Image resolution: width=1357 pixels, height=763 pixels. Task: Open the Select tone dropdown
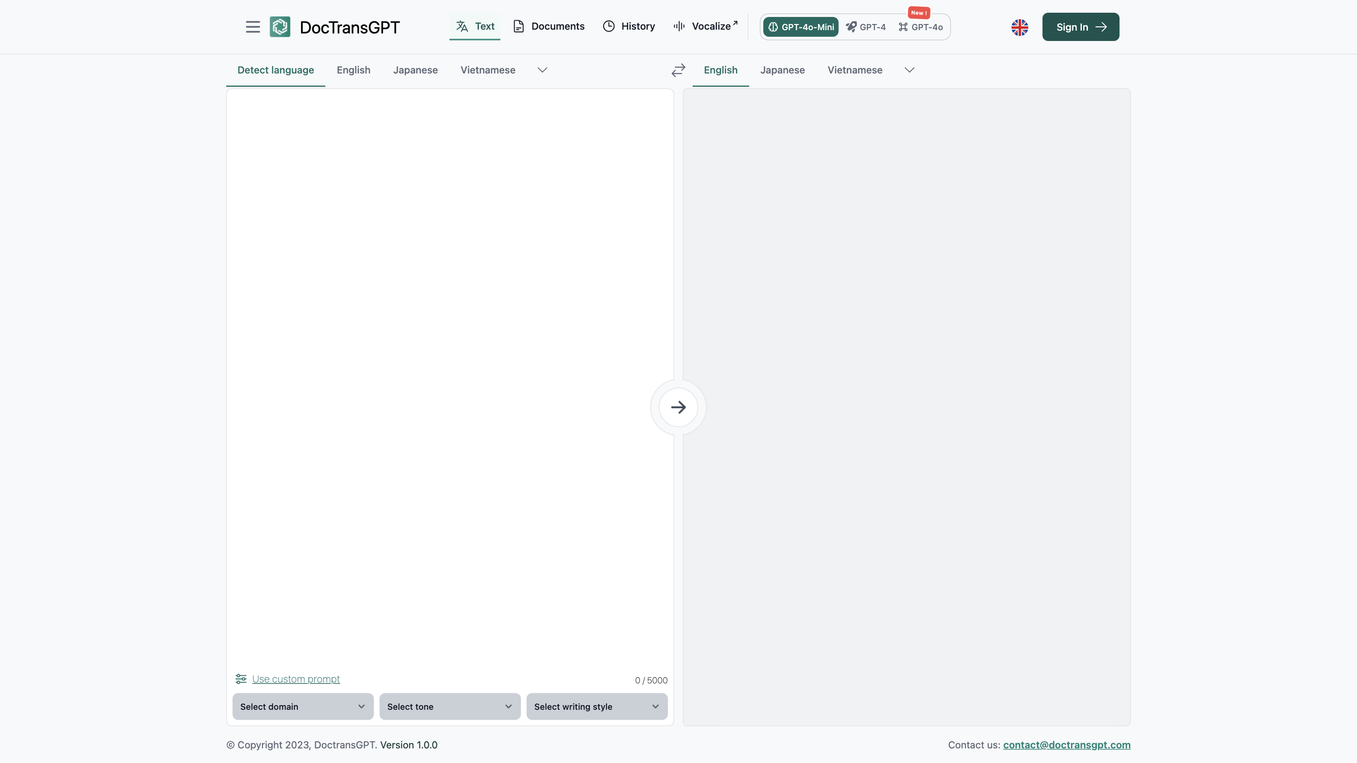point(450,706)
